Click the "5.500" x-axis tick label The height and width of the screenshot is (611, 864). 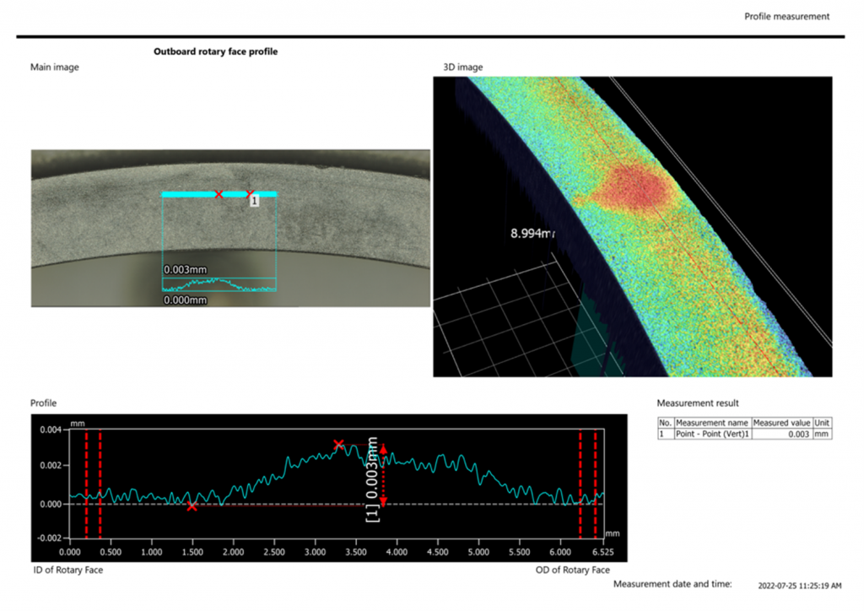pos(519,552)
